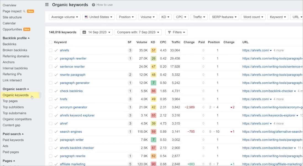The width and height of the screenshot is (303, 166).
Task: Click the red KD badge for check backlinks
Action: pyautogui.click(x=154, y=91)
